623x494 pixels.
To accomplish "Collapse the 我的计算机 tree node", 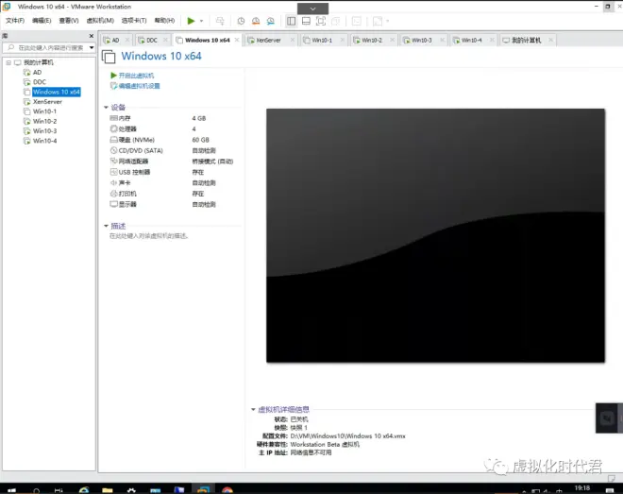I will point(8,62).
